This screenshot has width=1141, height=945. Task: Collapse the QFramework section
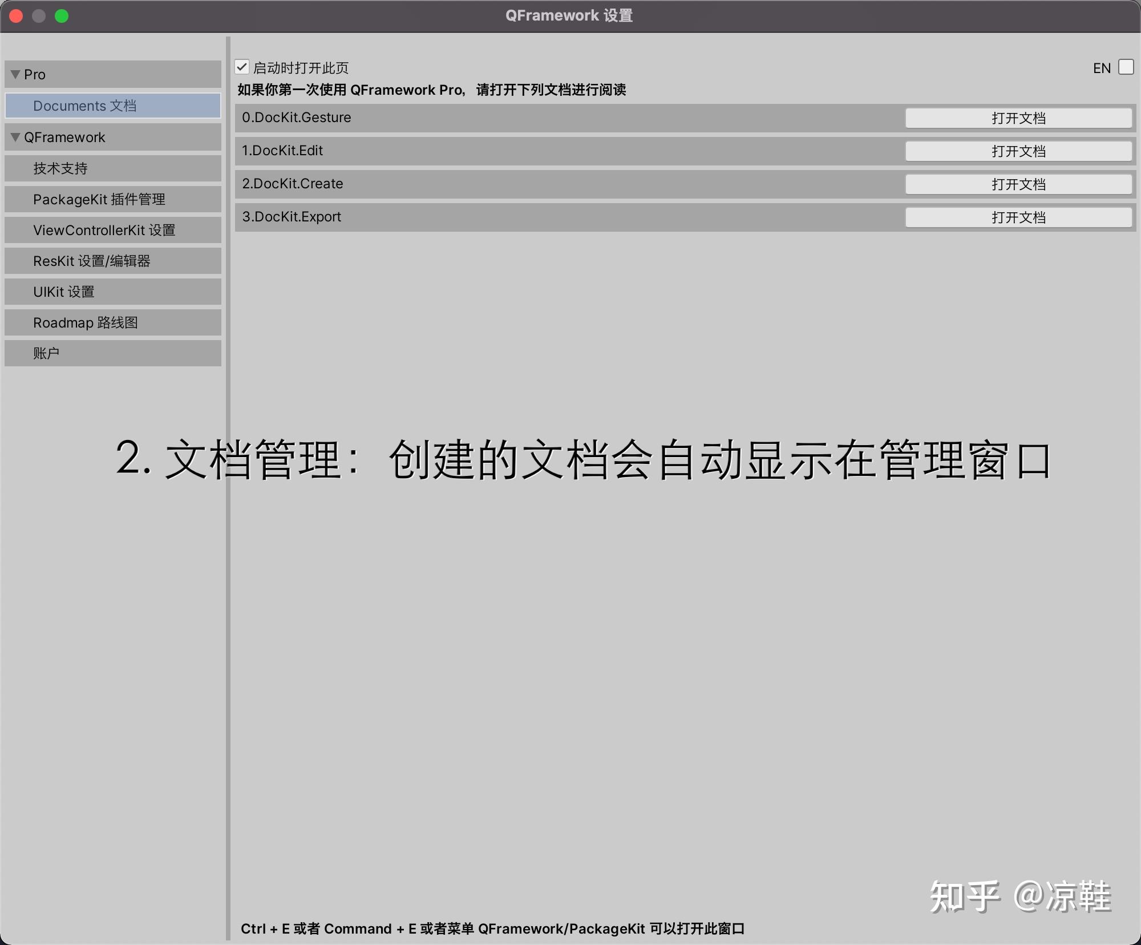(15, 137)
